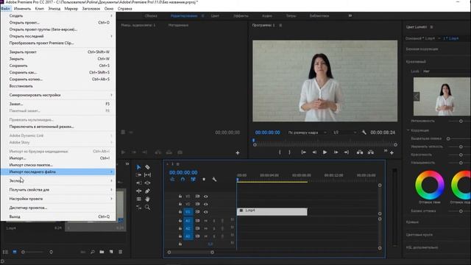Select the 1.mp4 clip on the timeline
The image size is (471, 265).
pos(272,211)
